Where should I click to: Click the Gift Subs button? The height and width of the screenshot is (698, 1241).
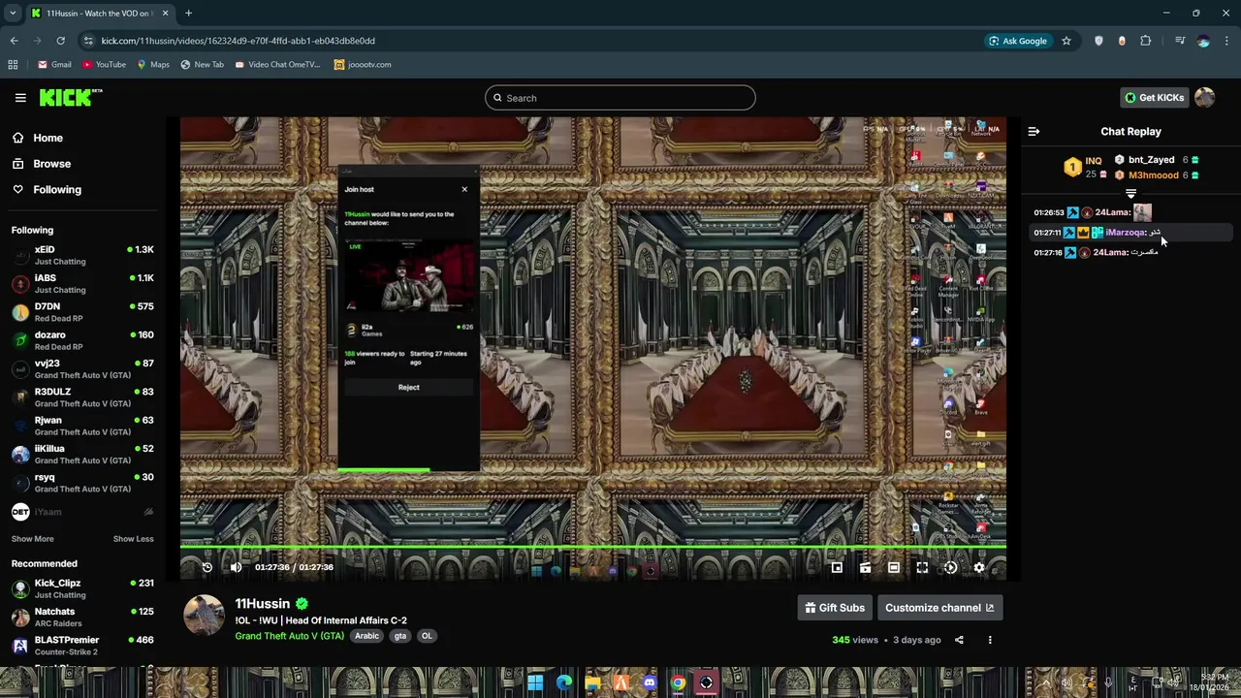[x=834, y=608]
